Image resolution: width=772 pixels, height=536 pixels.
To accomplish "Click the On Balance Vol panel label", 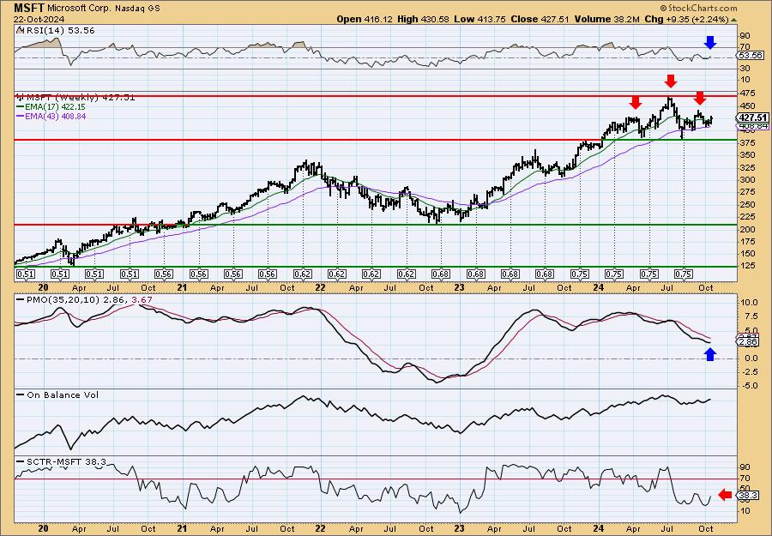I will coord(57,394).
